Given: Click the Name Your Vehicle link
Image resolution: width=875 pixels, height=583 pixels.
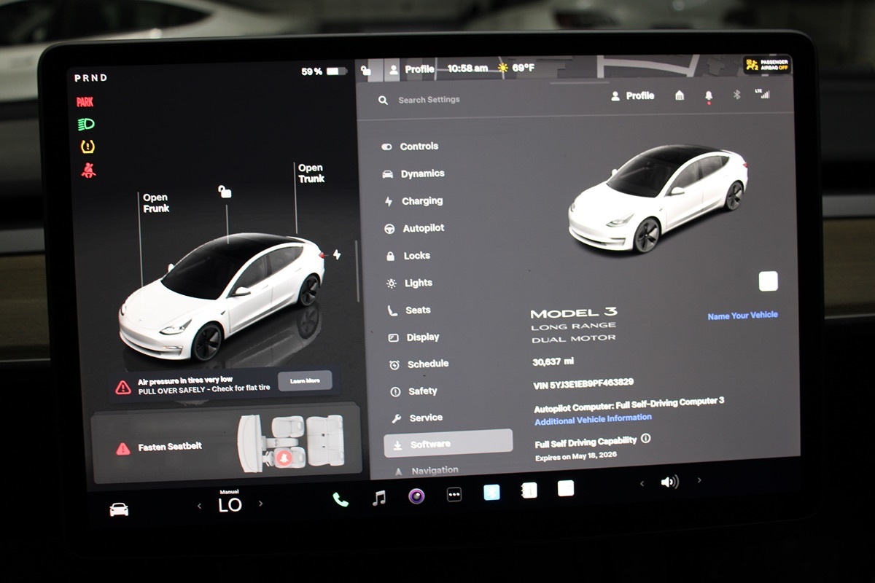Looking at the screenshot, I should tap(742, 316).
